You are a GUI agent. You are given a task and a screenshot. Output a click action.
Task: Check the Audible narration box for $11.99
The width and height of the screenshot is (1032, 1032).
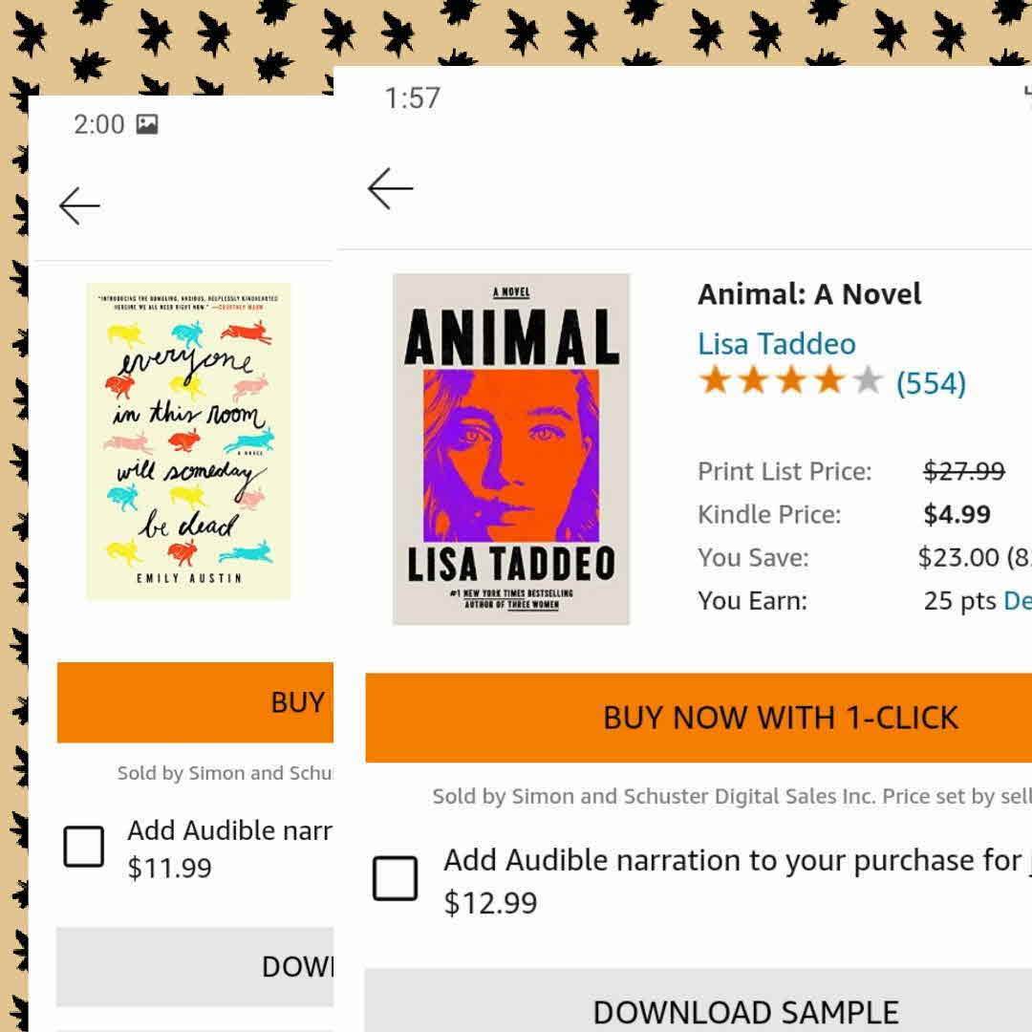84,847
